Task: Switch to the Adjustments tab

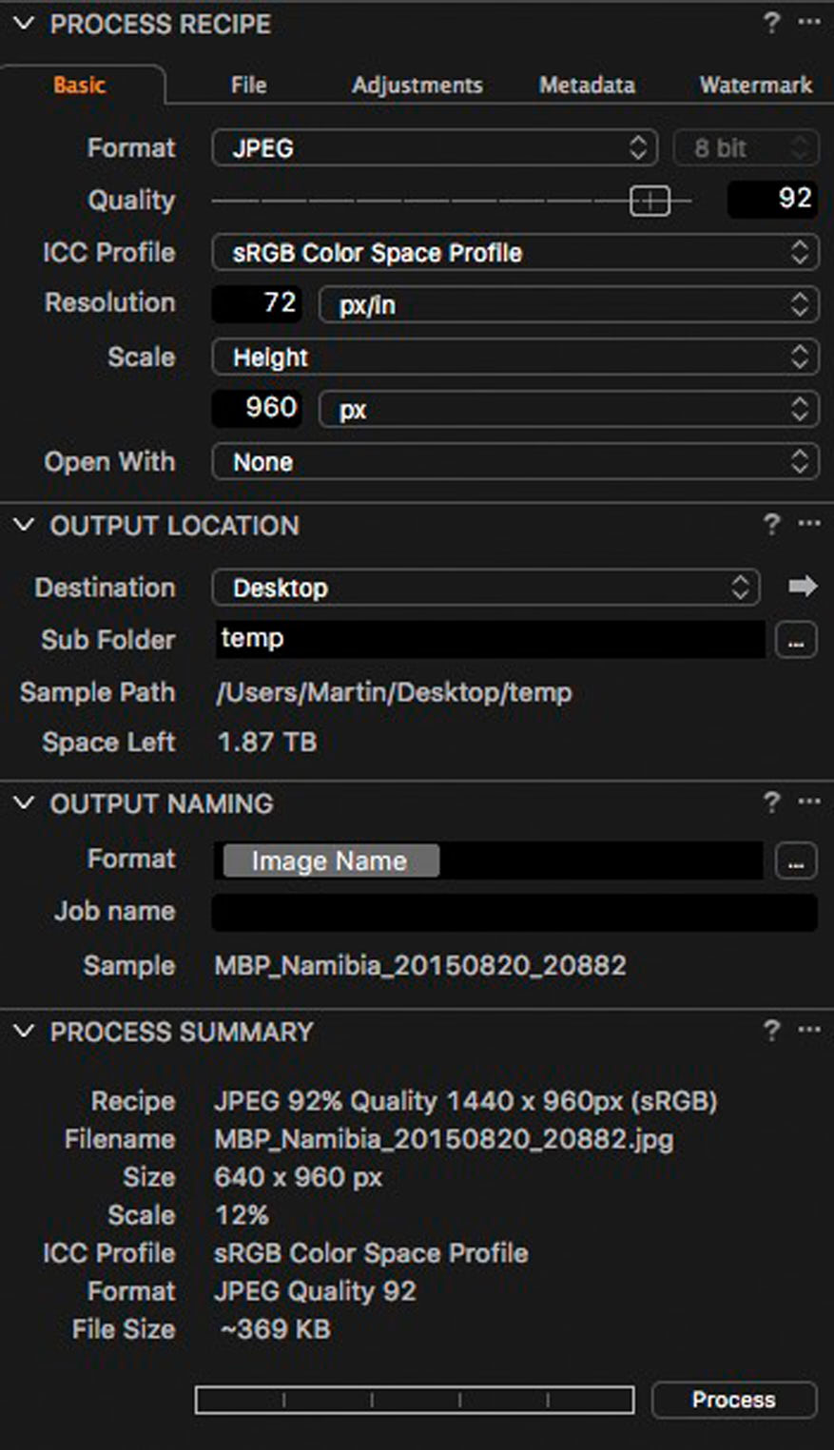Action: pyautogui.click(x=417, y=86)
